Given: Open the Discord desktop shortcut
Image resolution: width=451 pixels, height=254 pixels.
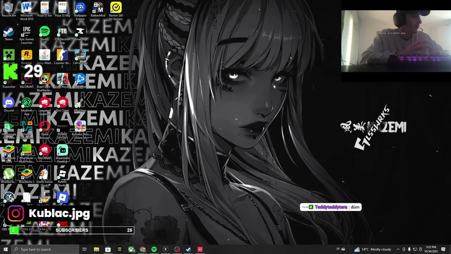Looking at the screenshot, I should (x=9, y=105).
